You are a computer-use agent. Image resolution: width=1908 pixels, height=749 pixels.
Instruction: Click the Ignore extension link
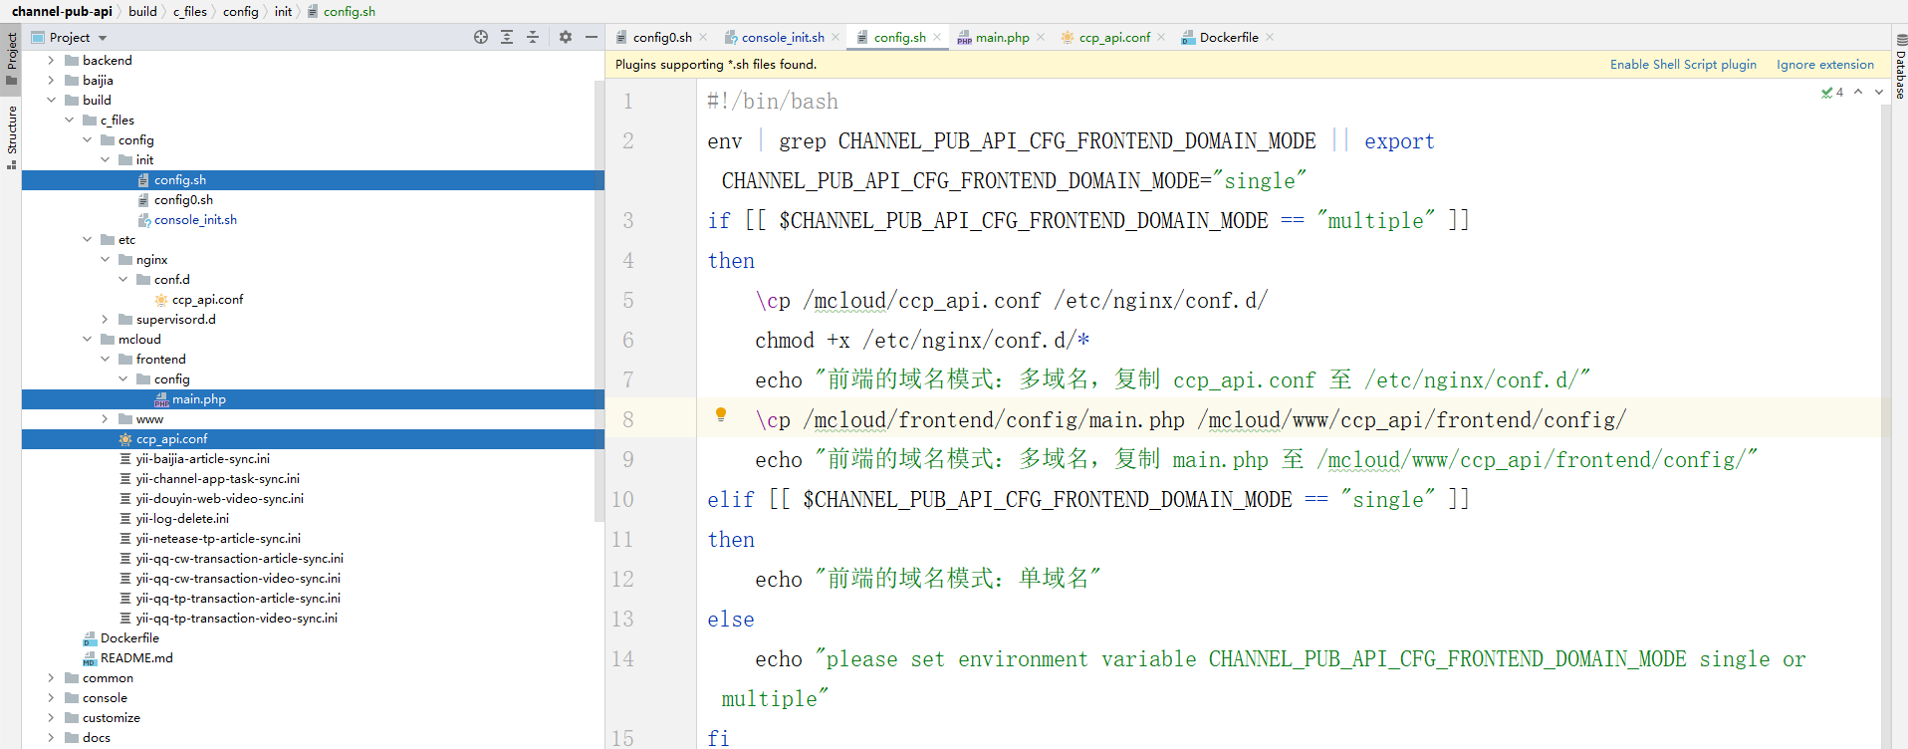tap(1824, 65)
